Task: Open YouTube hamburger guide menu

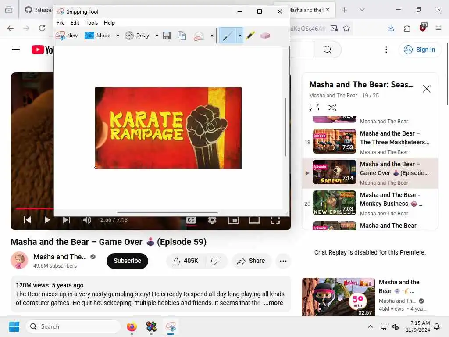Action: (16, 50)
